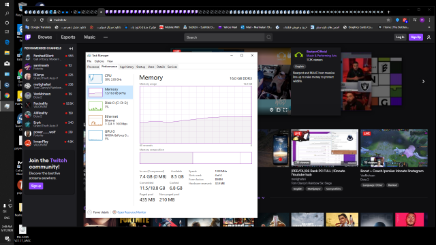Switch to the App history tab
The height and width of the screenshot is (245, 436).
click(127, 67)
